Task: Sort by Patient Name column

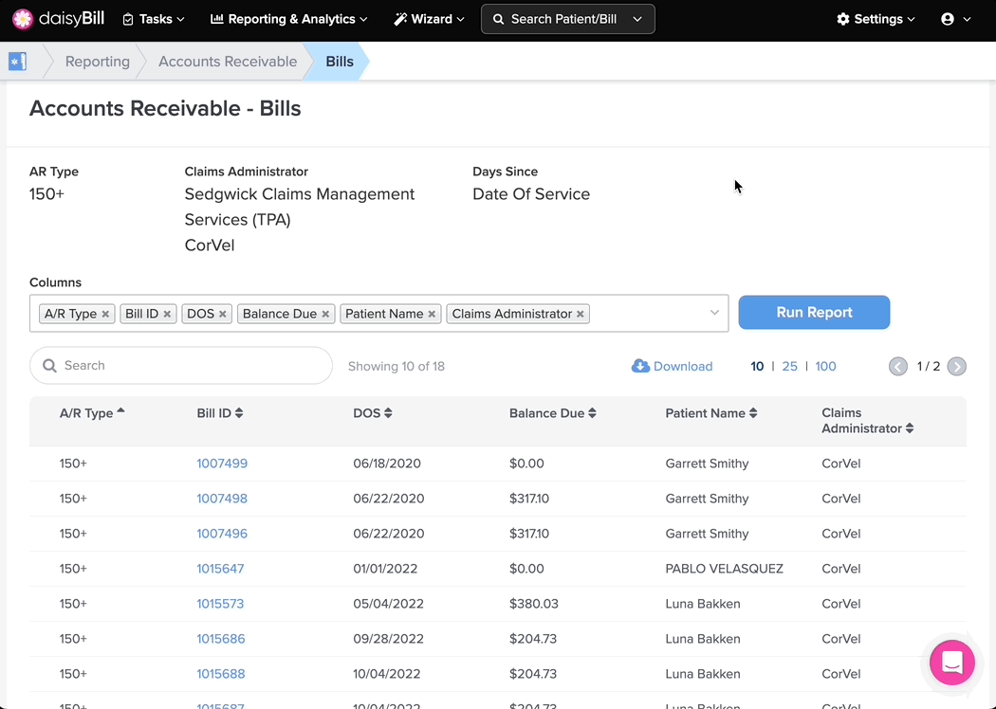Action: pos(710,413)
